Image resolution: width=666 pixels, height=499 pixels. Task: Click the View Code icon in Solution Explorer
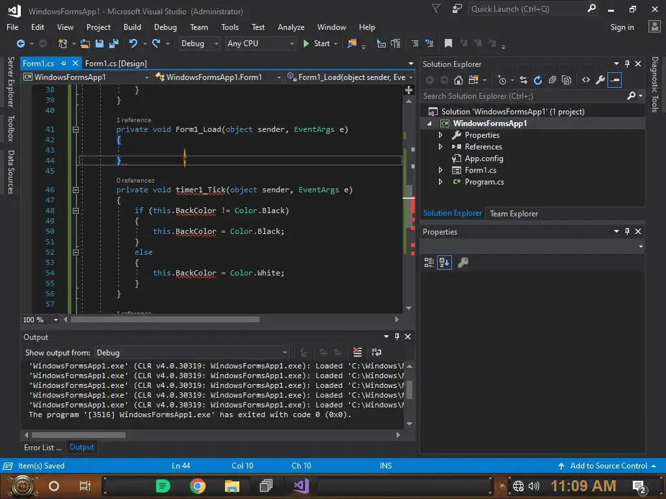tap(586, 80)
